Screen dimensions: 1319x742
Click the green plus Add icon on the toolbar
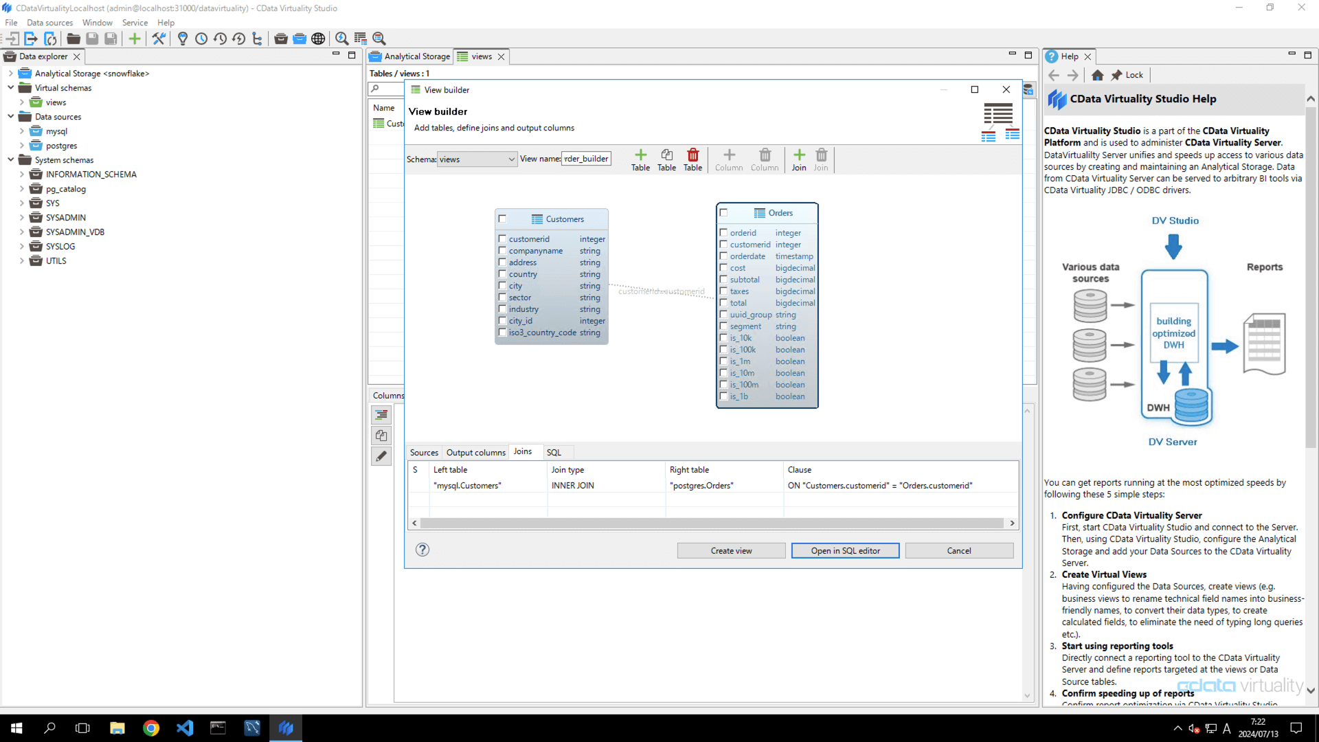[x=135, y=38]
